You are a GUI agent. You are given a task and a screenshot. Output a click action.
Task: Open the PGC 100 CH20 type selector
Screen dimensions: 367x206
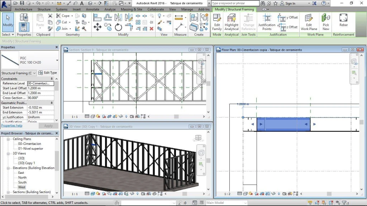[x=29, y=60]
